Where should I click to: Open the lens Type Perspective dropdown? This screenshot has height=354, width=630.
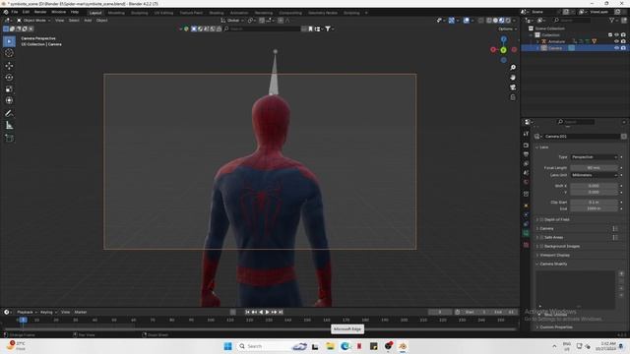(595, 157)
